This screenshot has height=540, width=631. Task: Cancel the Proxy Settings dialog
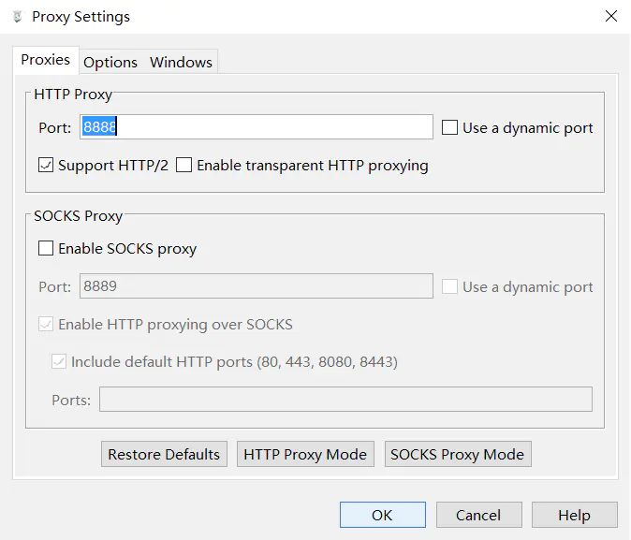tap(478, 515)
